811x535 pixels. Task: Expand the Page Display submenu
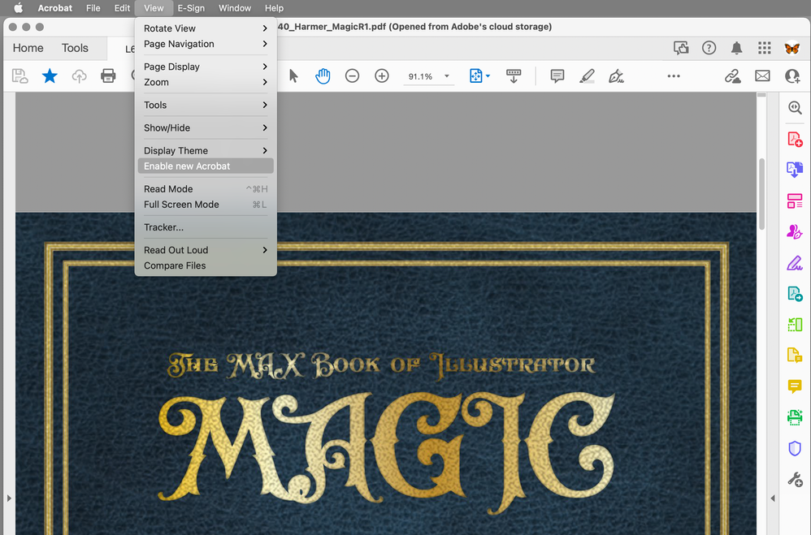(x=206, y=67)
